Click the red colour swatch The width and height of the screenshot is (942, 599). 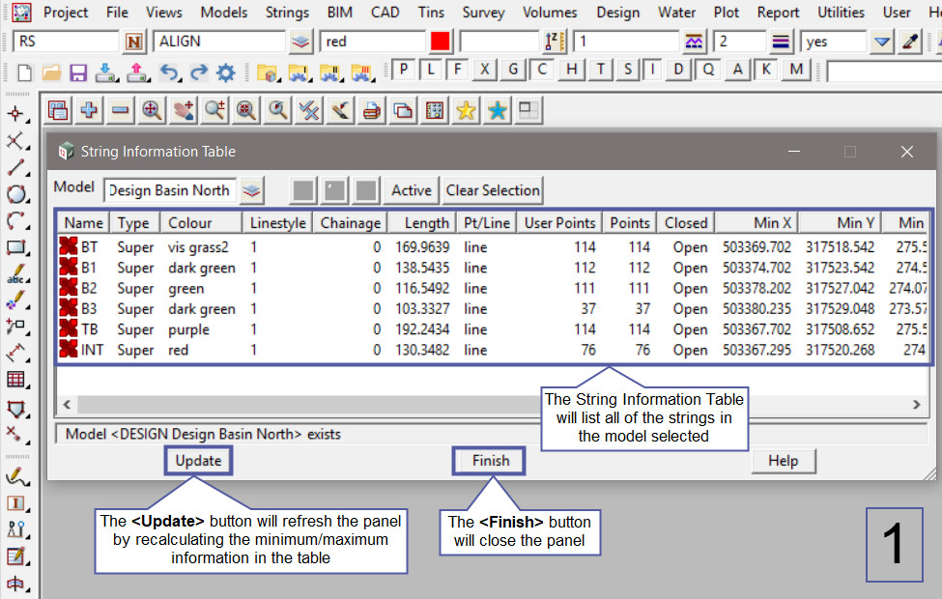coord(441,42)
